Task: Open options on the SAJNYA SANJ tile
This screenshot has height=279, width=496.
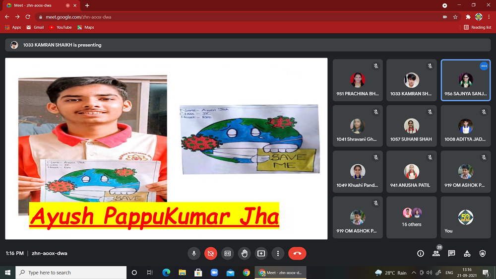Action: point(484,66)
